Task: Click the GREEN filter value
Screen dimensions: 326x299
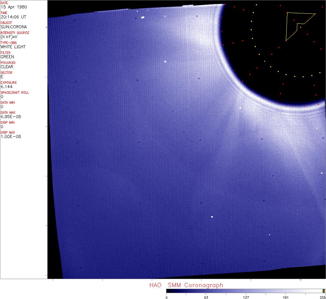Action: [x=7, y=57]
